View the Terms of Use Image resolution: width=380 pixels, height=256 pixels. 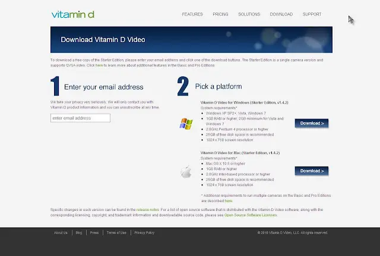pos(116,232)
